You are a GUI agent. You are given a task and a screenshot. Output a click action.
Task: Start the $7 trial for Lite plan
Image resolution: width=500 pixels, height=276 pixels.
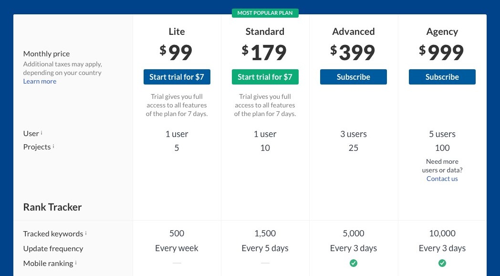[x=177, y=77]
